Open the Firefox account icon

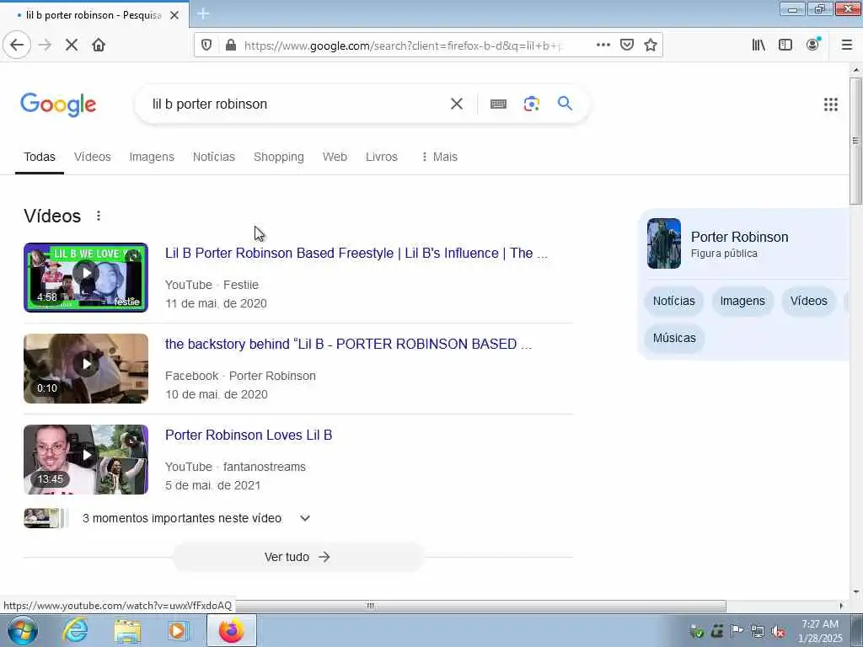pos(813,45)
